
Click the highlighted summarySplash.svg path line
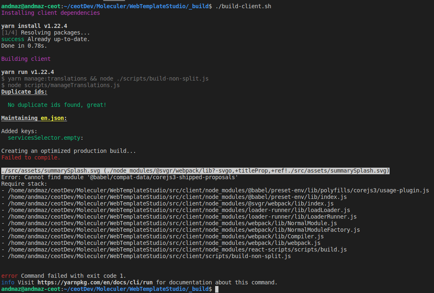[195, 171]
